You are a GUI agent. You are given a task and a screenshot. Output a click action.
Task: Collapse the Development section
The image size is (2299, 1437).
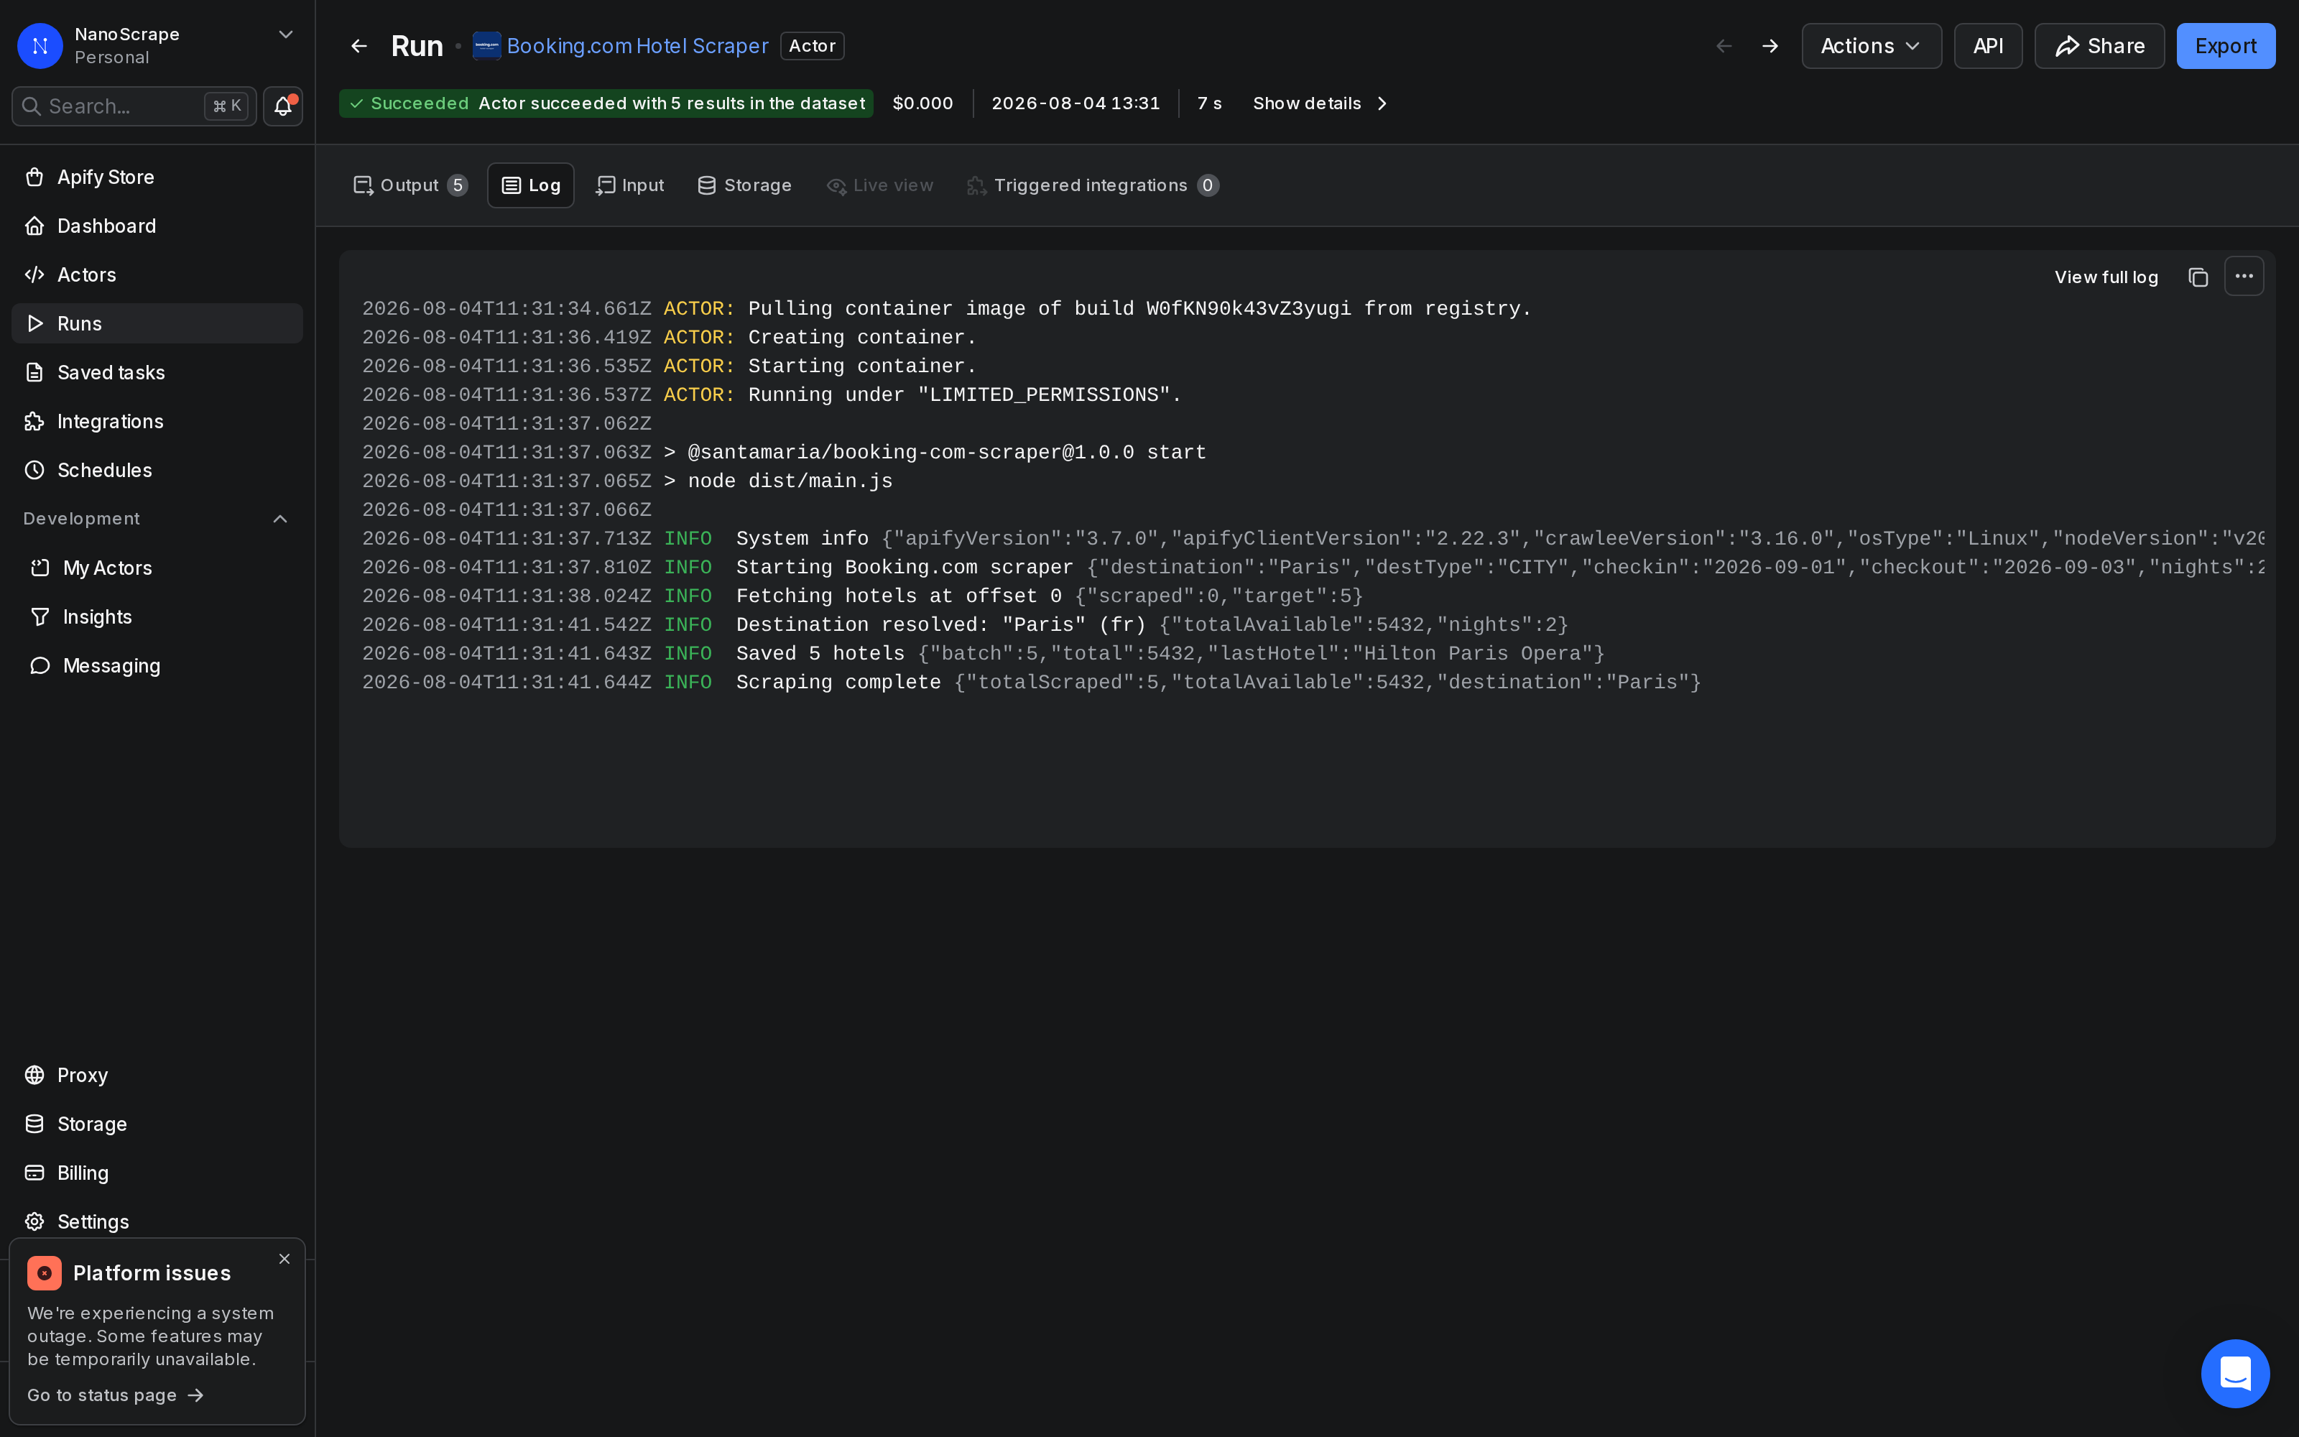pos(280,519)
